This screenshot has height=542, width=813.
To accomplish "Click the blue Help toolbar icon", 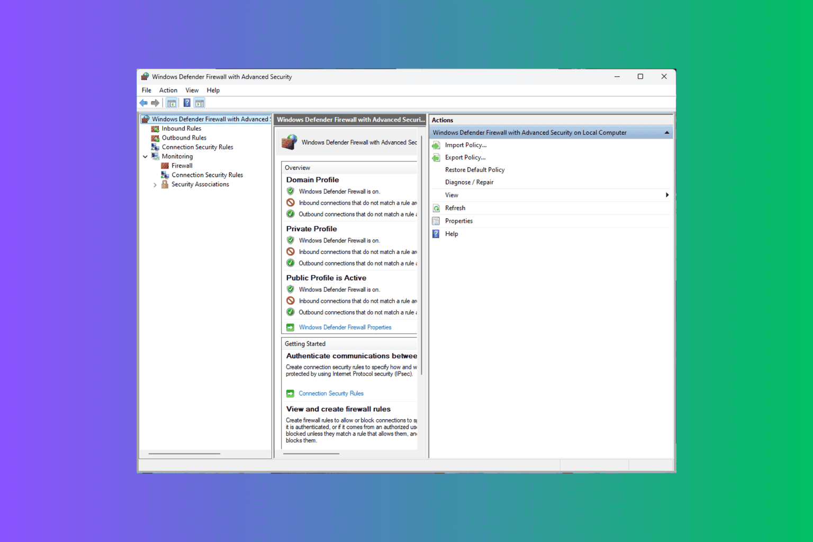I will 187,103.
